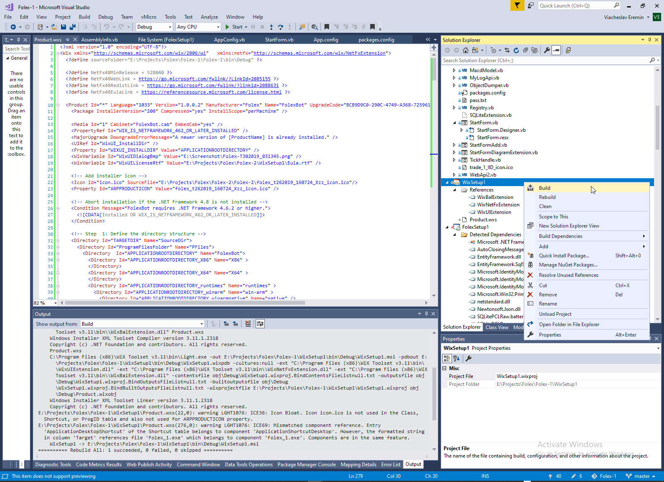This screenshot has width=664, height=482.
Task: Collapse the StartForm.vb tree node
Action: 454,123
